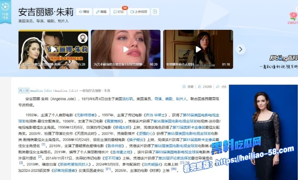Open the 《坚不可摧》 link
Image resolution: width=298 pixels, height=180 pixels.
111,158
